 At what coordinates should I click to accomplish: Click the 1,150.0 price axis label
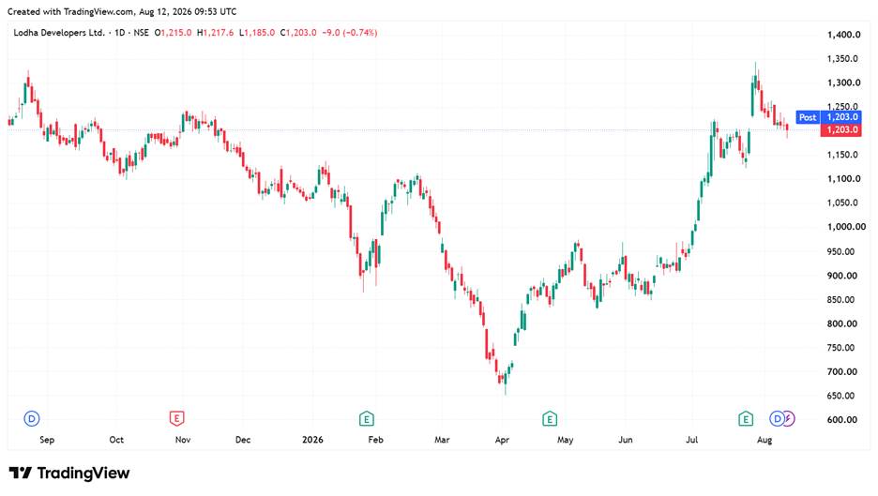(x=842, y=155)
